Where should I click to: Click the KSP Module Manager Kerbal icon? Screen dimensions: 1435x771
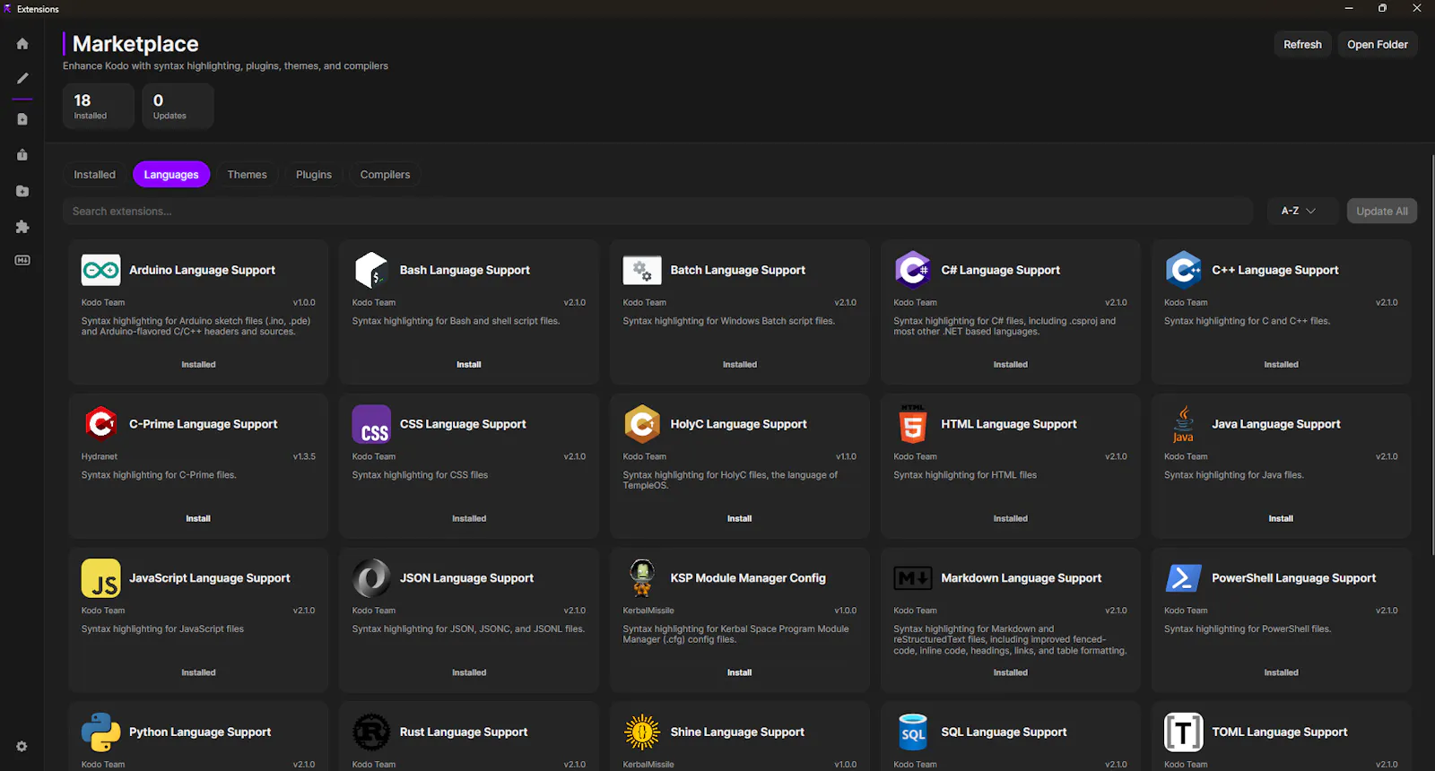642,578
